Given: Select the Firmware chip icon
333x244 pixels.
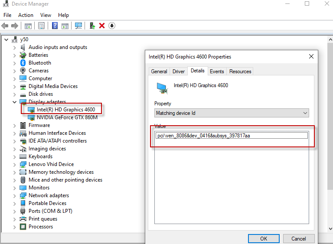Looking at the screenshot, I should click(23, 125).
